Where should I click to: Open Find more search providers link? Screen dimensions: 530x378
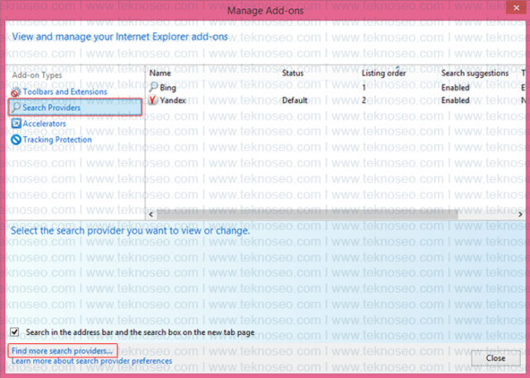point(62,351)
